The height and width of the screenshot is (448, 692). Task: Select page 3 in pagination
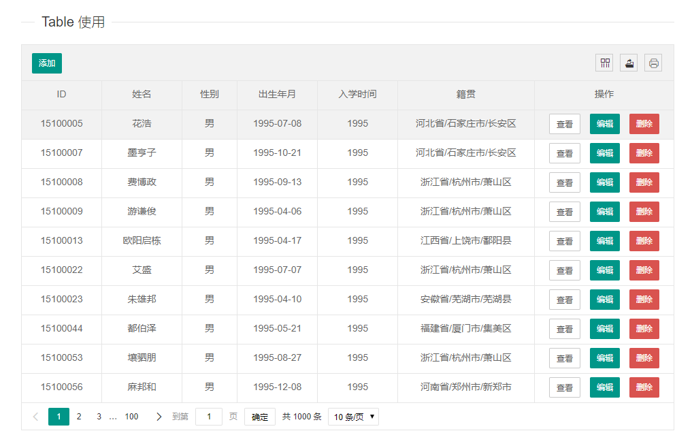pos(99,417)
